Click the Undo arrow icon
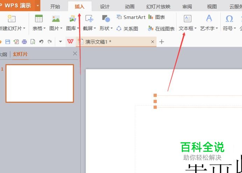The width and height of the screenshot is (242, 173). (41, 42)
